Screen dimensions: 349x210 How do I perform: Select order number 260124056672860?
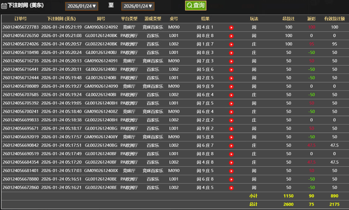(21, 188)
